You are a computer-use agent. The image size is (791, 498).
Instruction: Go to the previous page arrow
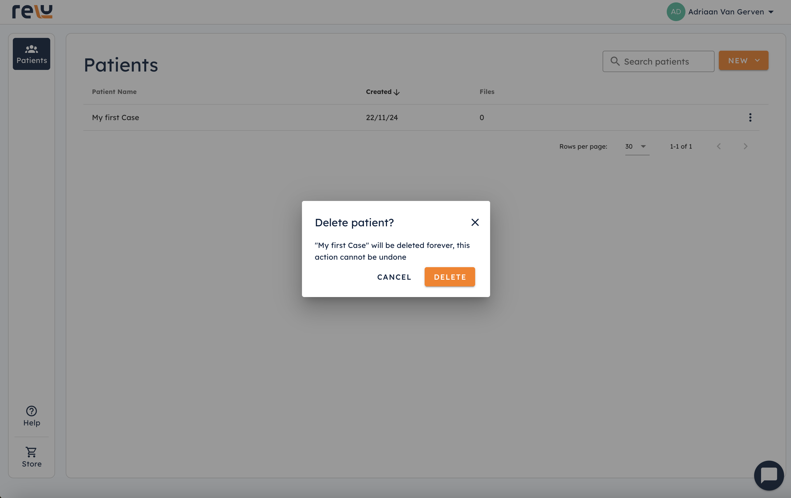tap(719, 146)
